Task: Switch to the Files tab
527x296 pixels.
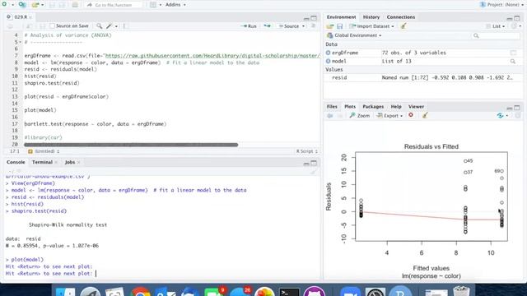Action: [332, 106]
